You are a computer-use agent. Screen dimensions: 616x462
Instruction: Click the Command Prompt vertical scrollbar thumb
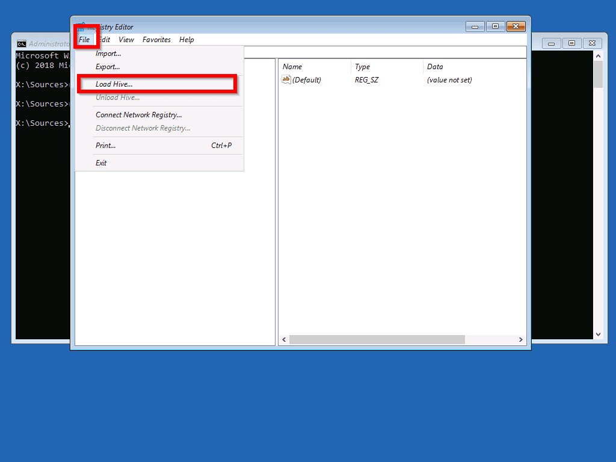pos(599,74)
